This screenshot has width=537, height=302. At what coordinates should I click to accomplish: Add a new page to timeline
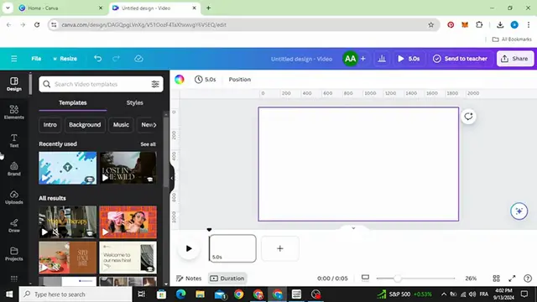pyautogui.click(x=279, y=248)
